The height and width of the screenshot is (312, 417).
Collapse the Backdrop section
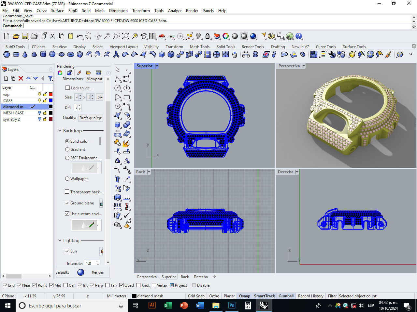[60, 131]
